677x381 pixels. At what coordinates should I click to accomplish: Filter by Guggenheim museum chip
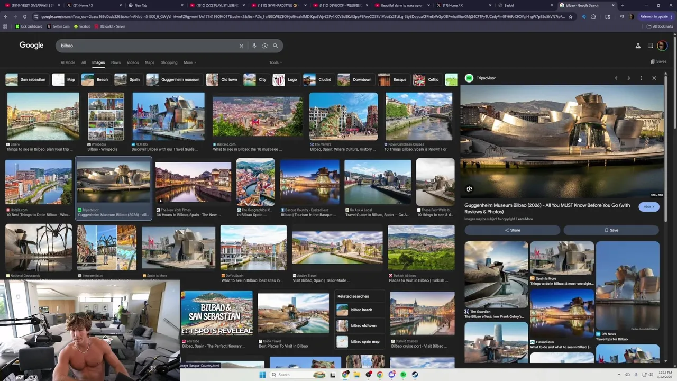click(x=173, y=79)
